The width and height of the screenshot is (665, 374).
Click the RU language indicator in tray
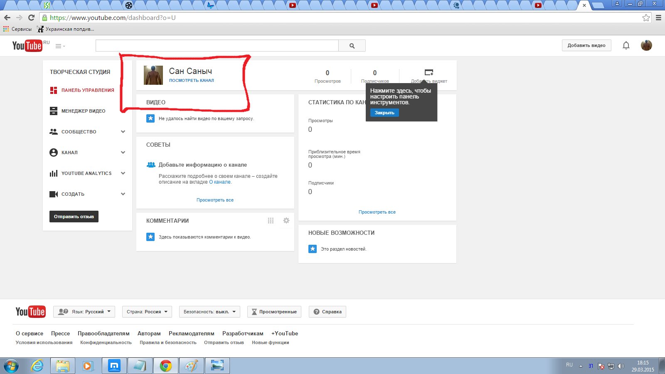coord(569,365)
